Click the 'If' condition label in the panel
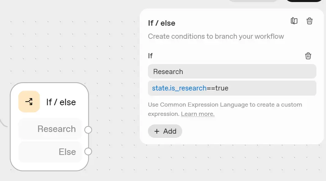This screenshot has width=326, height=181. click(x=150, y=56)
